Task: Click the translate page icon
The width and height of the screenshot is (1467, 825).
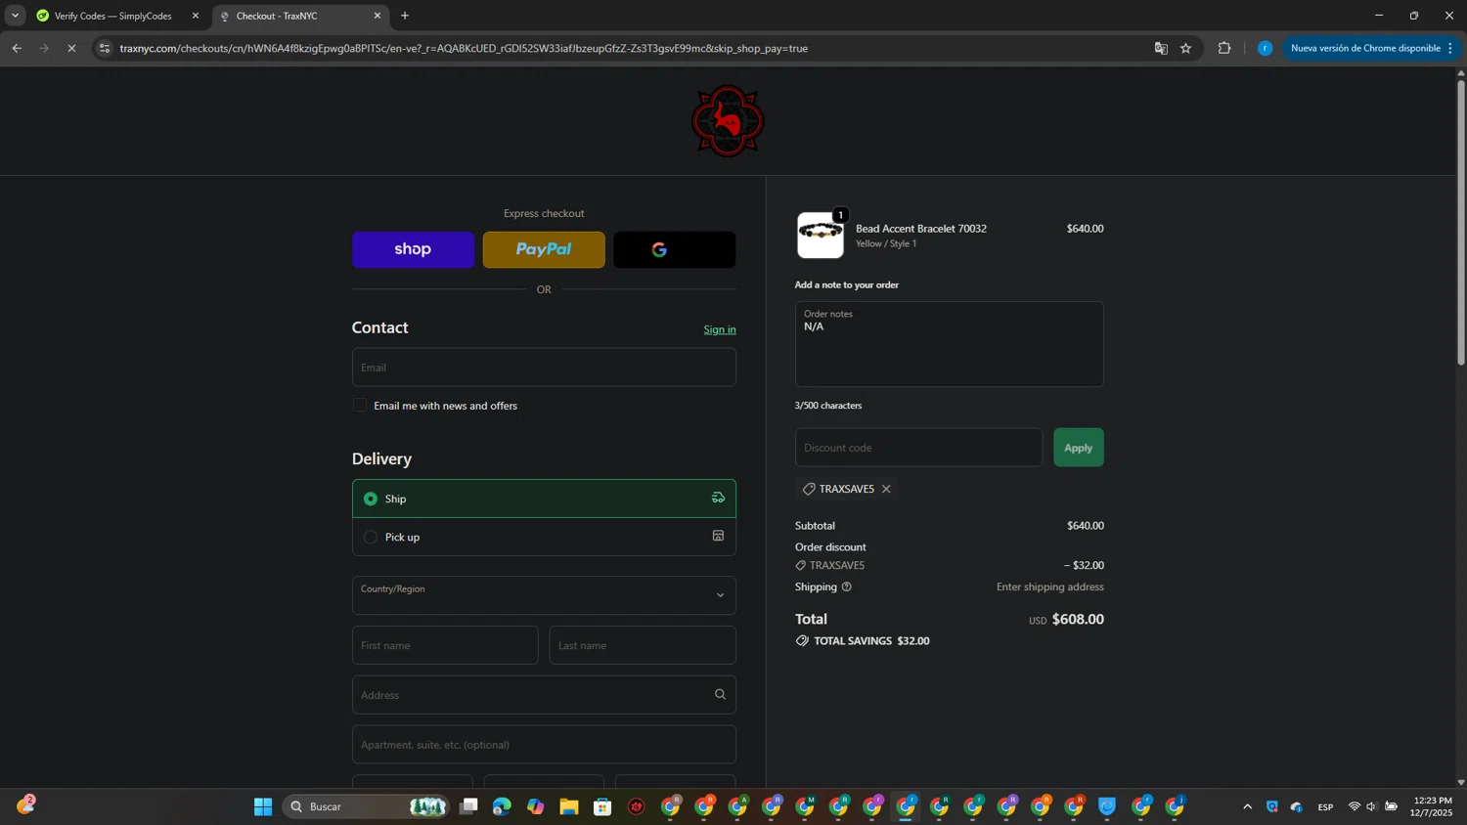Action: pos(1161,48)
